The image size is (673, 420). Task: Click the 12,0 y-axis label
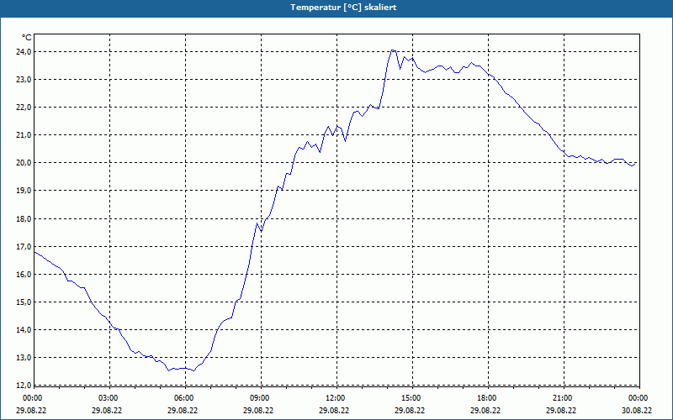(24, 386)
